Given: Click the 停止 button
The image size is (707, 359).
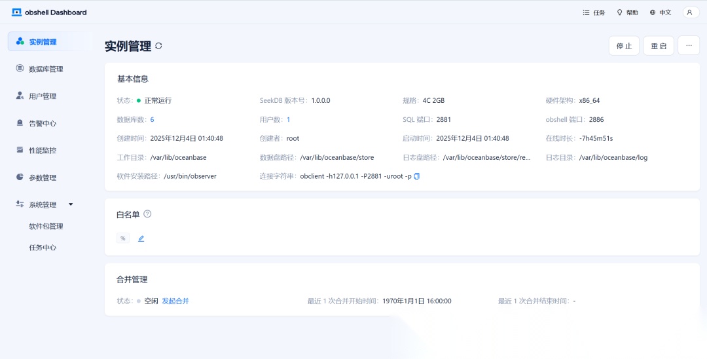Looking at the screenshot, I should click(624, 46).
